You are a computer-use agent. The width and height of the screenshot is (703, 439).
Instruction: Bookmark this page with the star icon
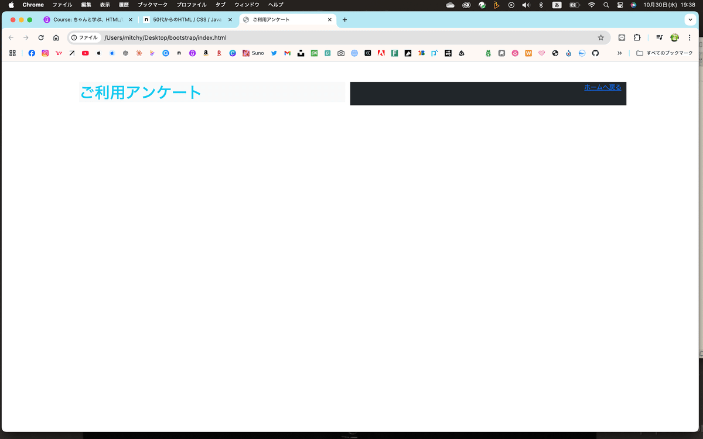600,37
